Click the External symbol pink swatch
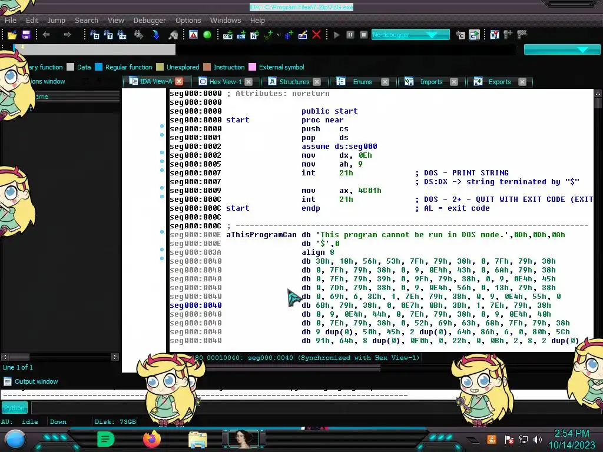 point(252,67)
